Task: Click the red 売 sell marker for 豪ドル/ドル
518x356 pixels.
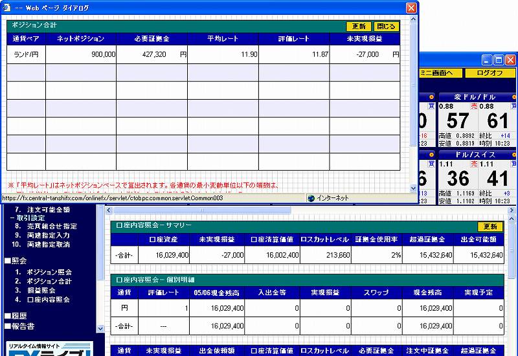Action: coord(474,106)
